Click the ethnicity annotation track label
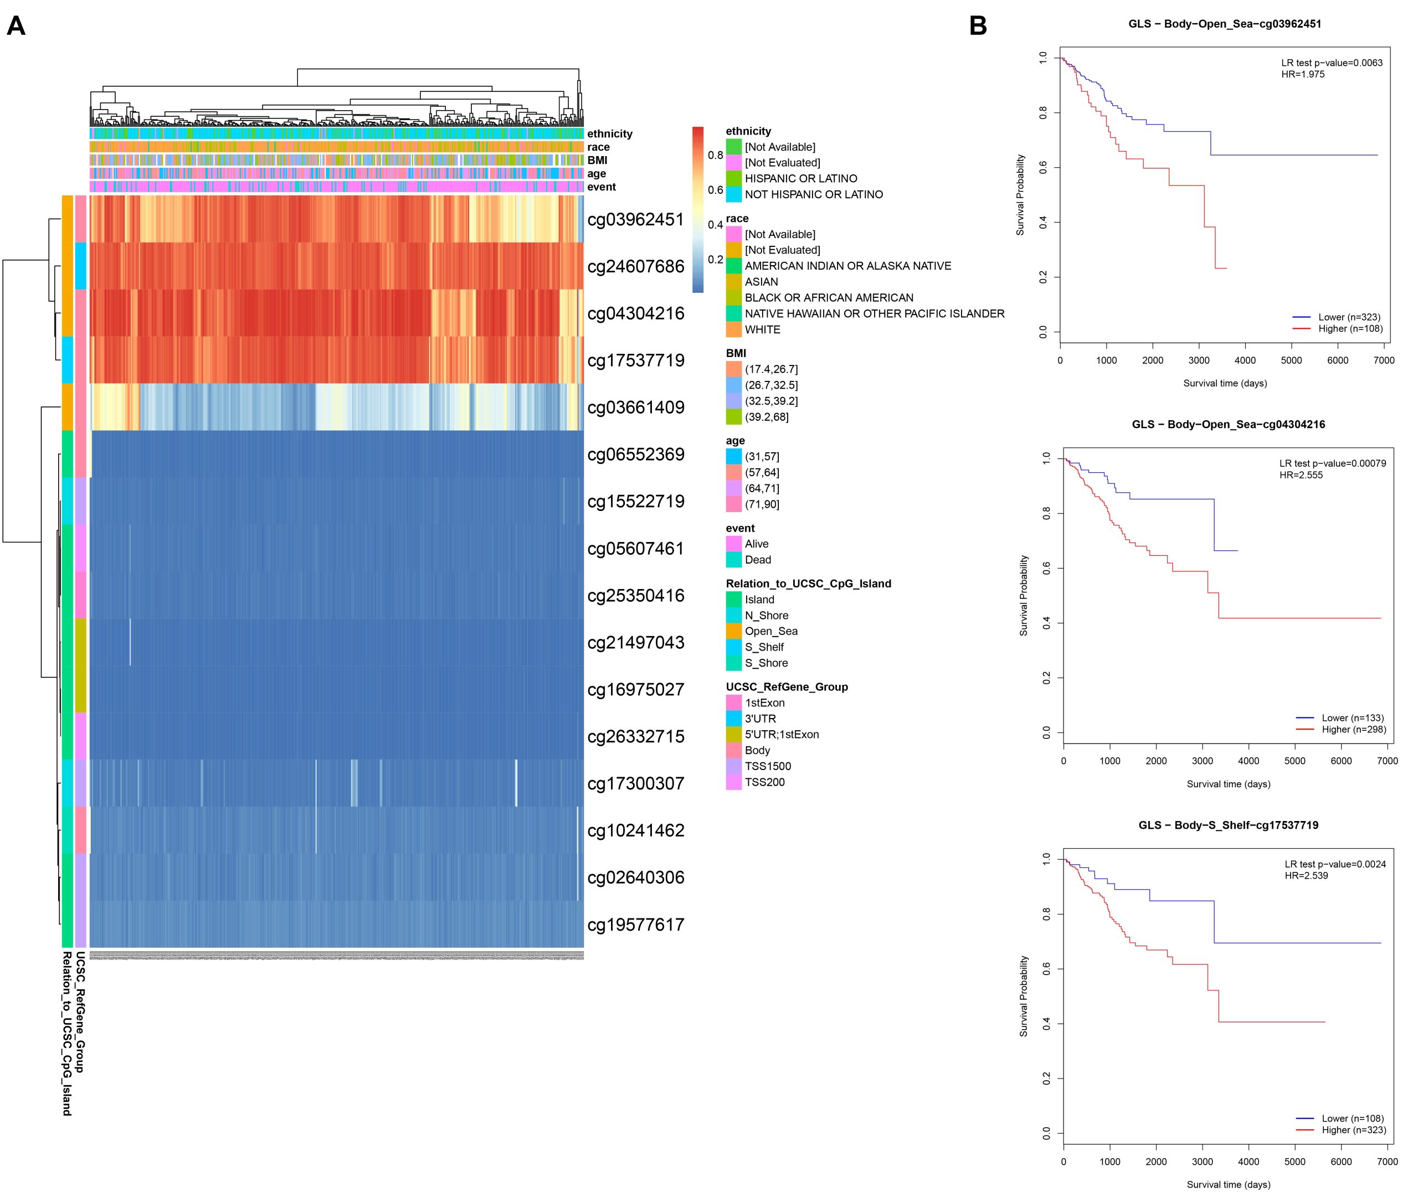Image resolution: width=1418 pixels, height=1203 pixels. pyautogui.click(x=609, y=133)
